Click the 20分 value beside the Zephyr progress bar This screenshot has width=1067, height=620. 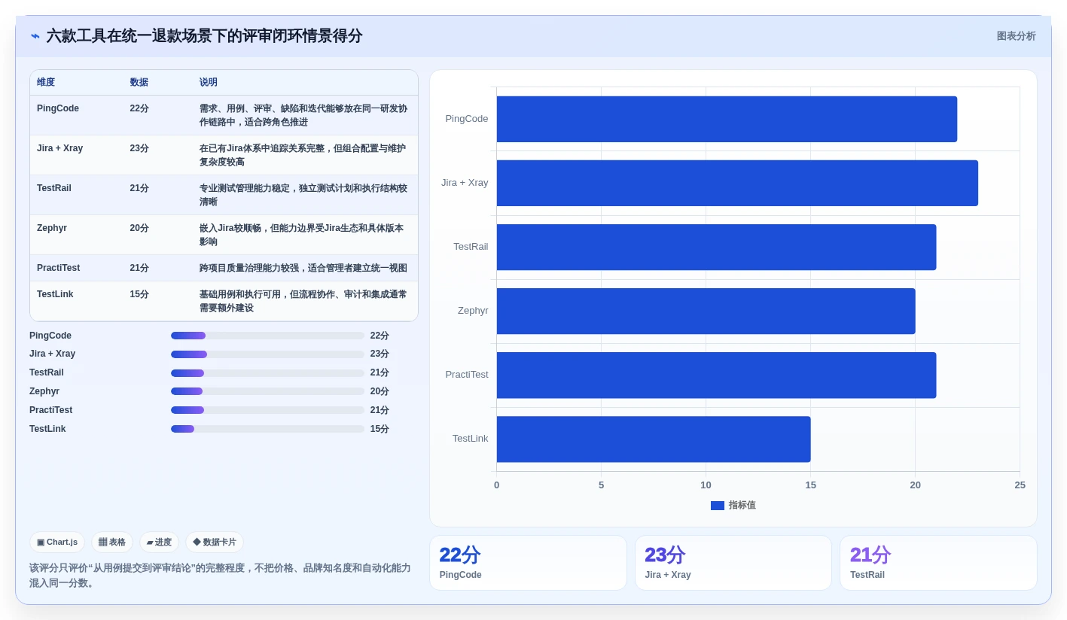(x=380, y=391)
